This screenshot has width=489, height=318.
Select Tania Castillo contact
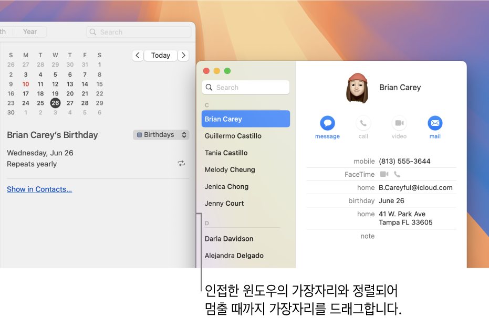coord(246,153)
